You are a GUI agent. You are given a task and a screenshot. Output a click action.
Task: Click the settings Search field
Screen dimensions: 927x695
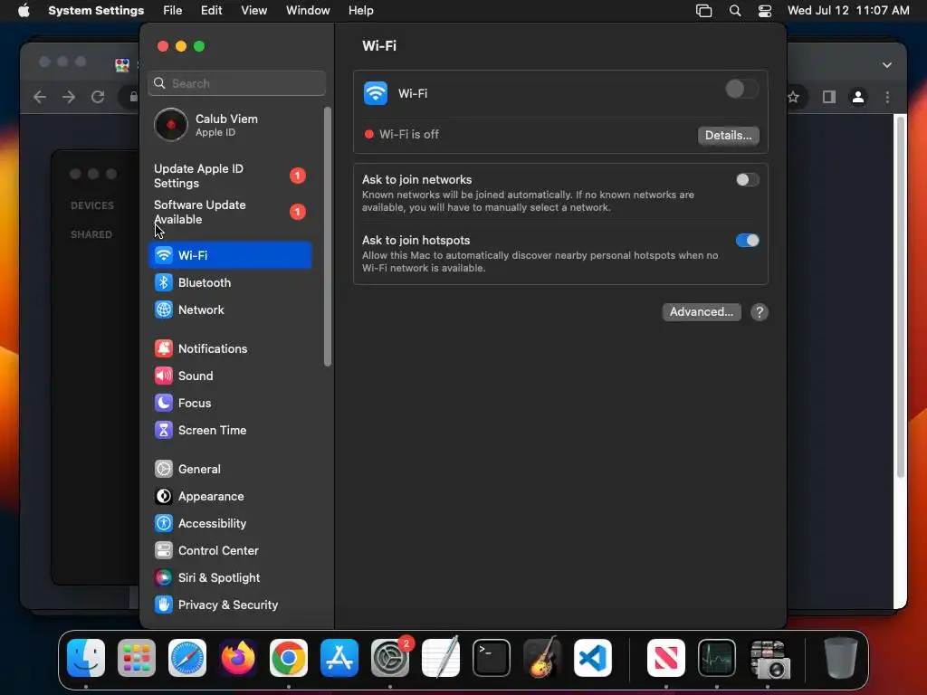click(236, 83)
